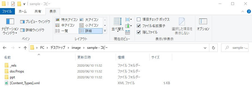The height and width of the screenshot is (109, 252).
Task: Click the Refresh button in the address bar
Action: tap(214, 48)
